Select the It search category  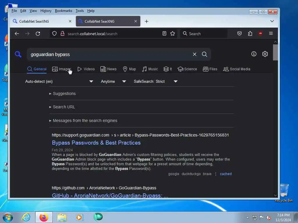(x=168, y=69)
